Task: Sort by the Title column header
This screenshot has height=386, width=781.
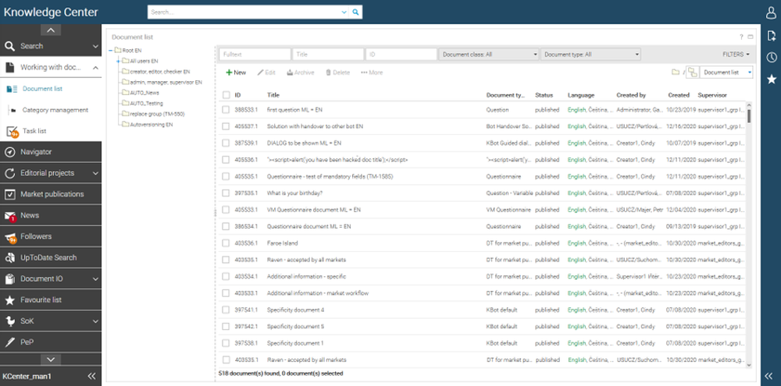Action: coord(273,94)
